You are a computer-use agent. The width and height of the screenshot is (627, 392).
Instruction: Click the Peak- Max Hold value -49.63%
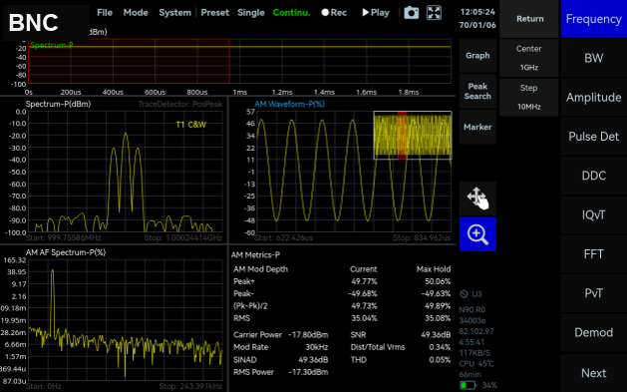pyautogui.click(x=436, y=293)
